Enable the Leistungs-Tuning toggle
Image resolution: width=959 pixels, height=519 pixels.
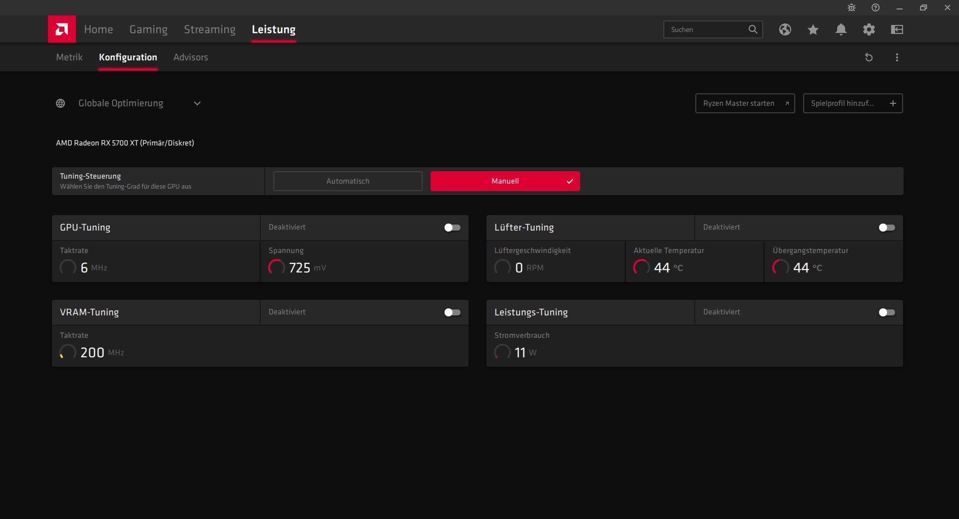[x=887, y=312]
